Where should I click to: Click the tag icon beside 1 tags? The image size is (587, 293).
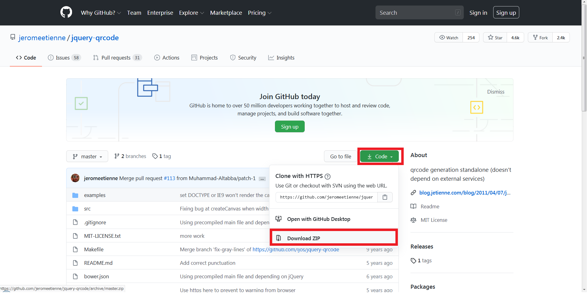click(414, 260)
